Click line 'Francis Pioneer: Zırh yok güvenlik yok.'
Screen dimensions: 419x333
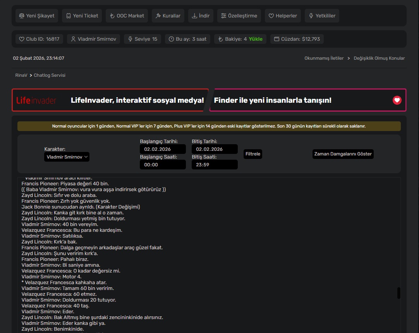tap(66, 201)
